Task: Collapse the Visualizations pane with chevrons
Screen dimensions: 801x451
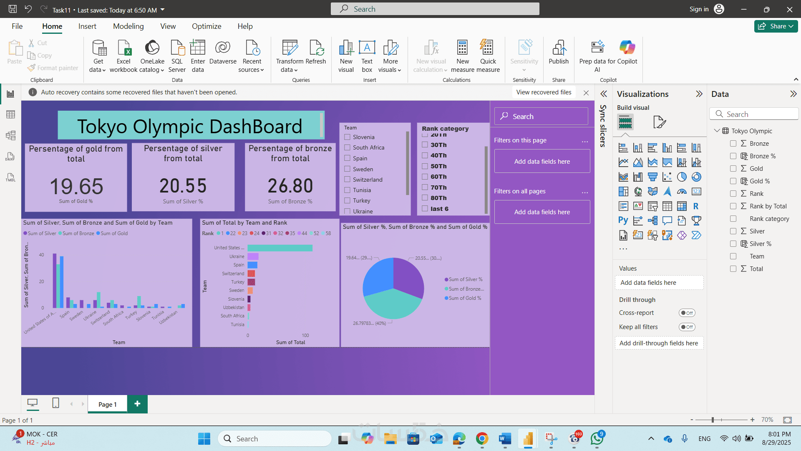Action: (x=699, y=94)
